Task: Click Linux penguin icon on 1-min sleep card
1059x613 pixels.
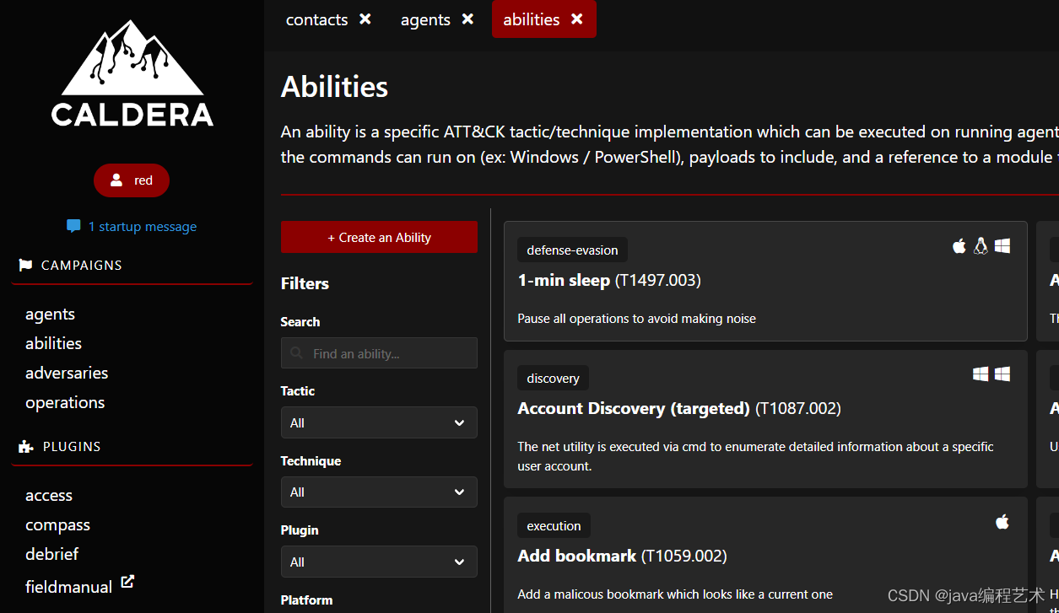Action: pyautogui.click(x=981, y=246)
